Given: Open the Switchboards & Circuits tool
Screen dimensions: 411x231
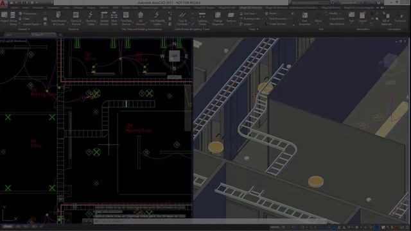Looking at the screenshot, I should click(58, 19).
